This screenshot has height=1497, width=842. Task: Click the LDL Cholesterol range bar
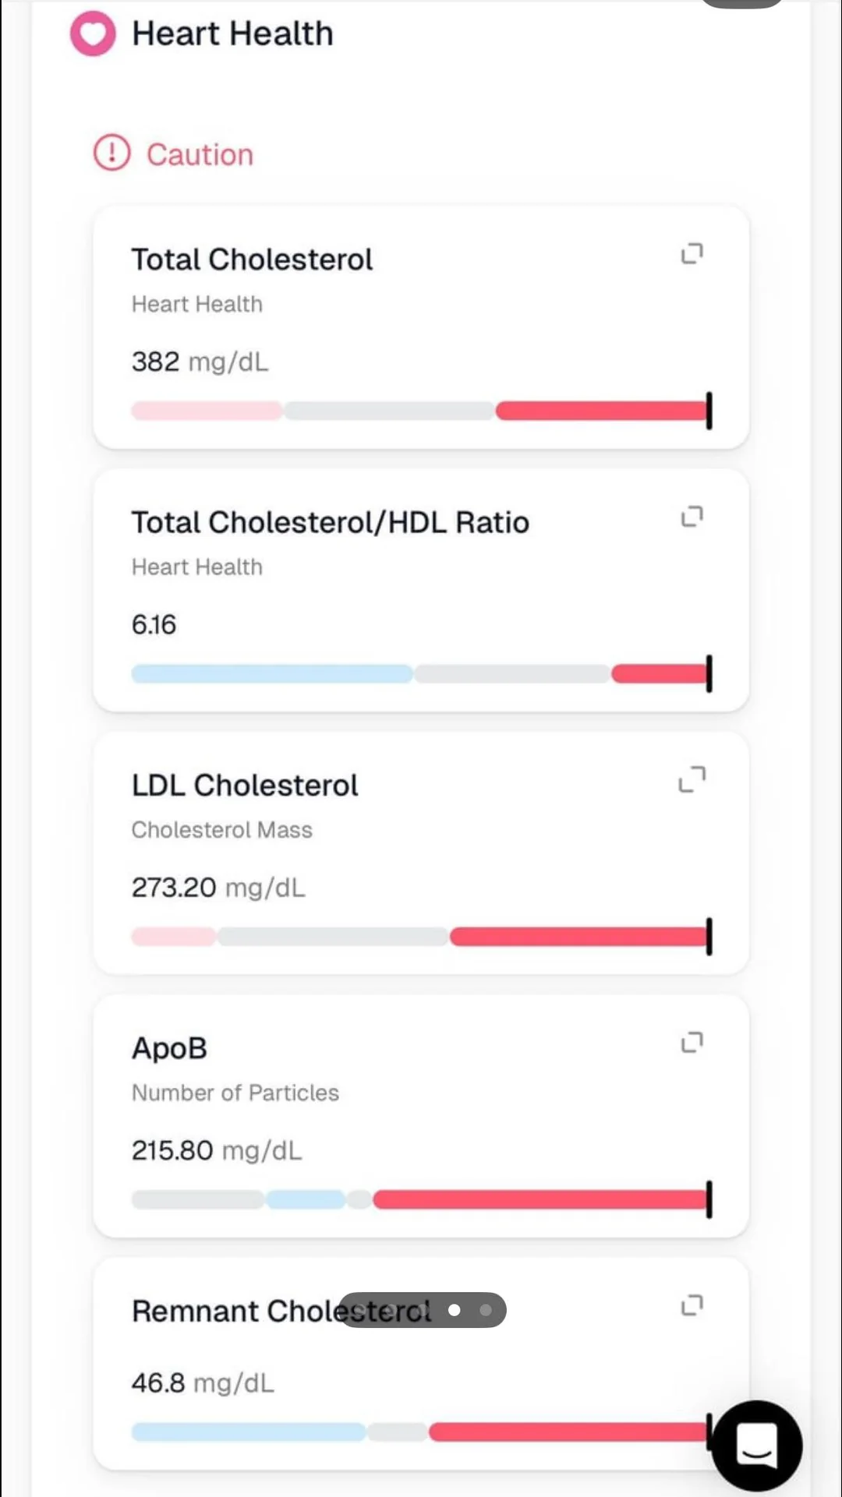point(421,937)
